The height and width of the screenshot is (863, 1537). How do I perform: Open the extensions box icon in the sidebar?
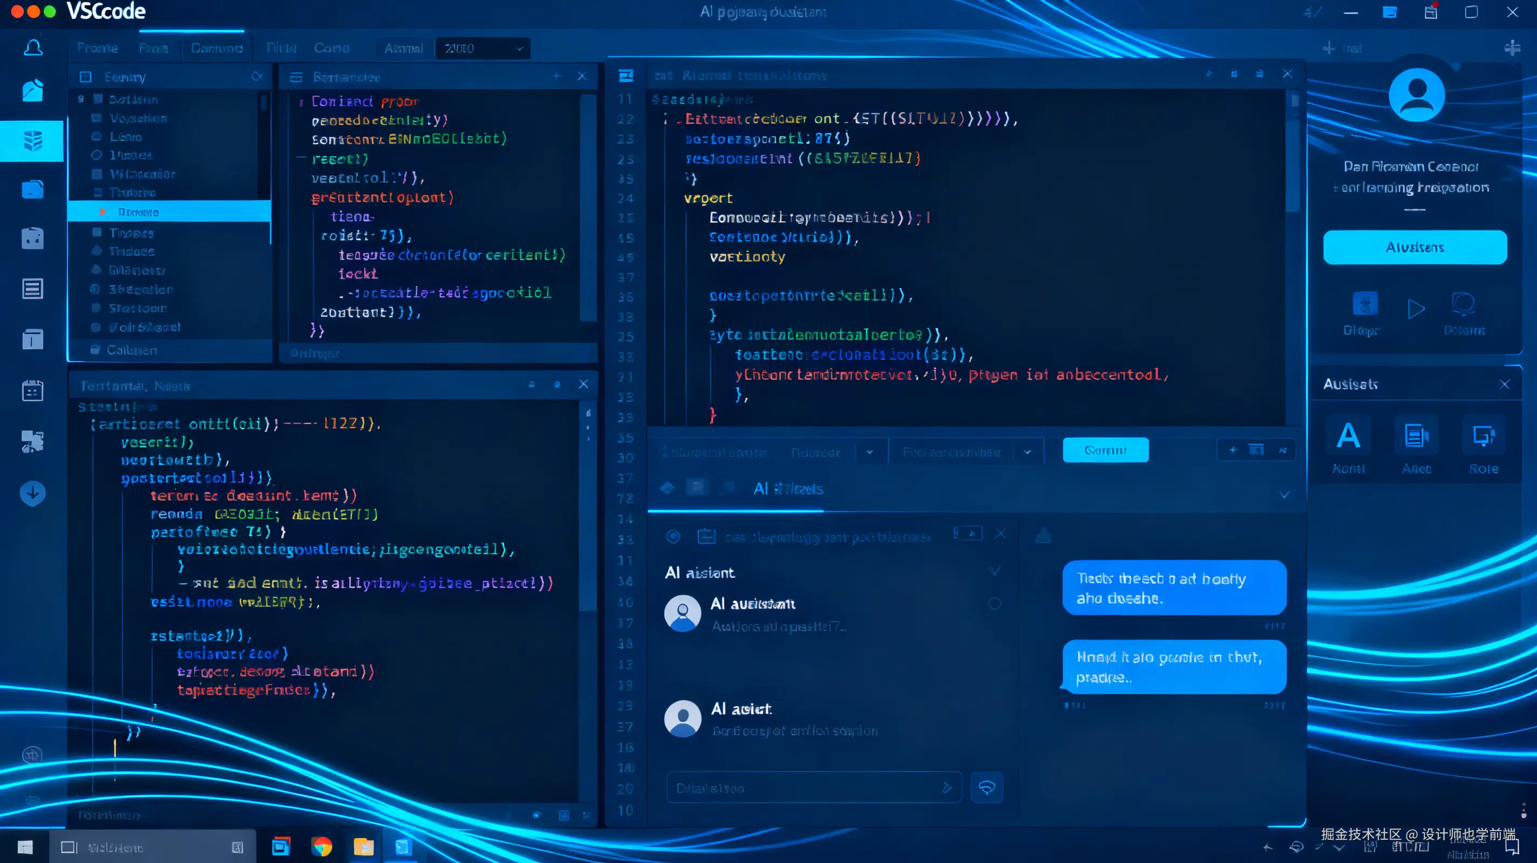tap(33, 238)
